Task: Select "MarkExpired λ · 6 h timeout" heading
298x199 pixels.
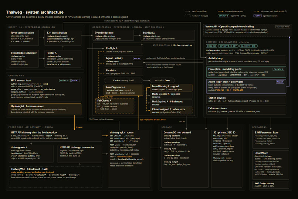Action: [167, 101]
